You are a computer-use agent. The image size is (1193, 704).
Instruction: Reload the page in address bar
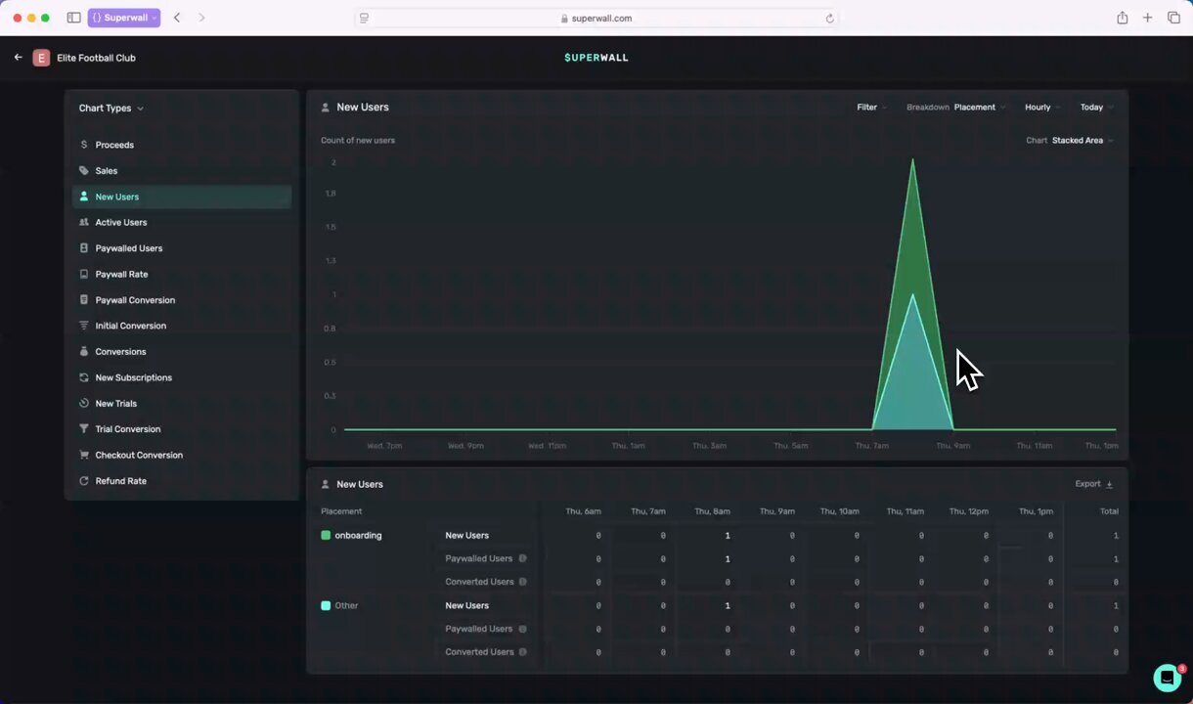(829, 18)
